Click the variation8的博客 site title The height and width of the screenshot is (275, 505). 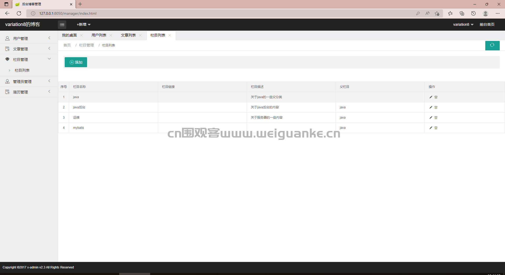[23, 24]
